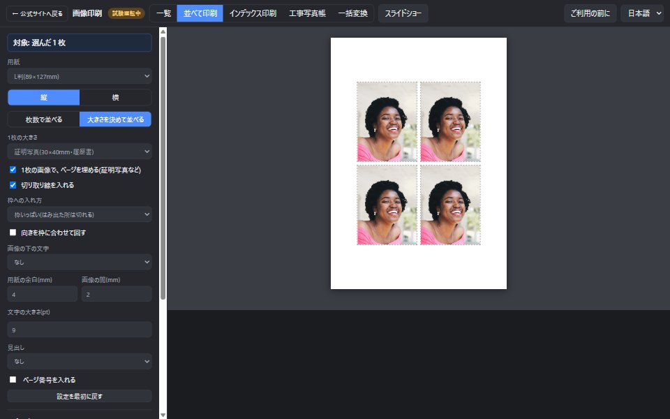Click the 対象: 選んだ1枚 box

tap(80, 43)
